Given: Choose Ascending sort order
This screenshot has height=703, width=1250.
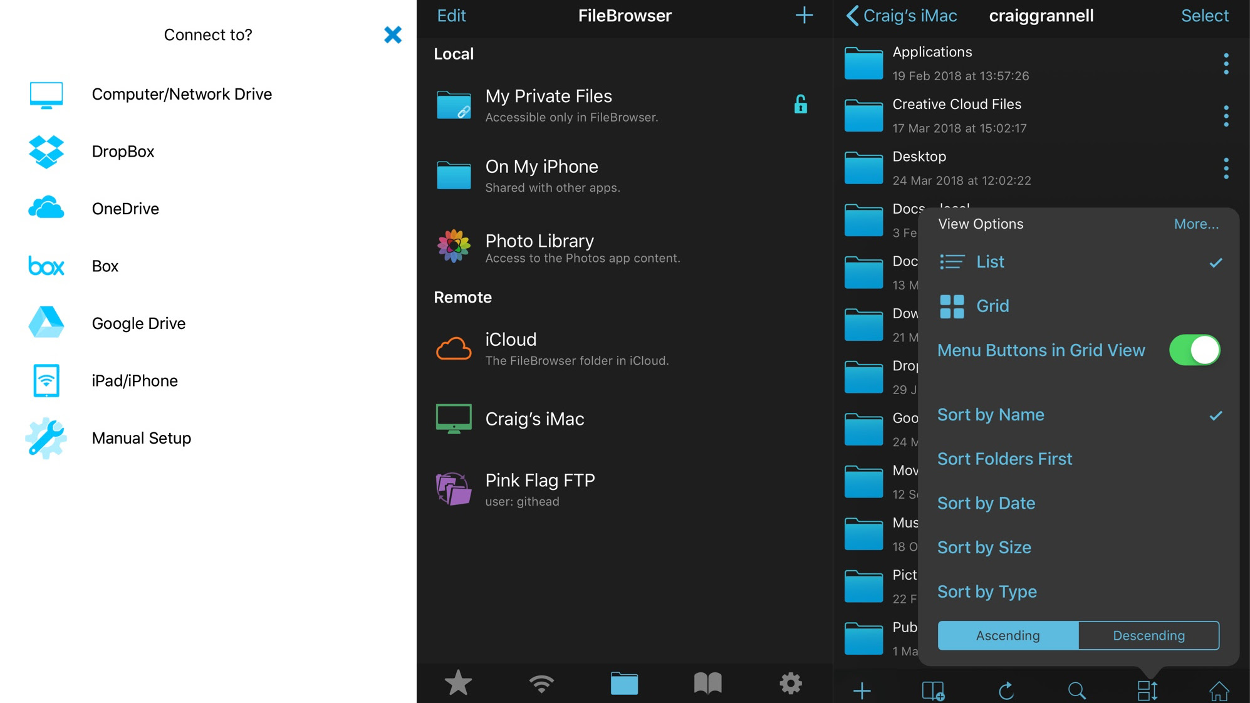Looking at the screenshot, I should pyautogui.click(x=1008, y=635).
